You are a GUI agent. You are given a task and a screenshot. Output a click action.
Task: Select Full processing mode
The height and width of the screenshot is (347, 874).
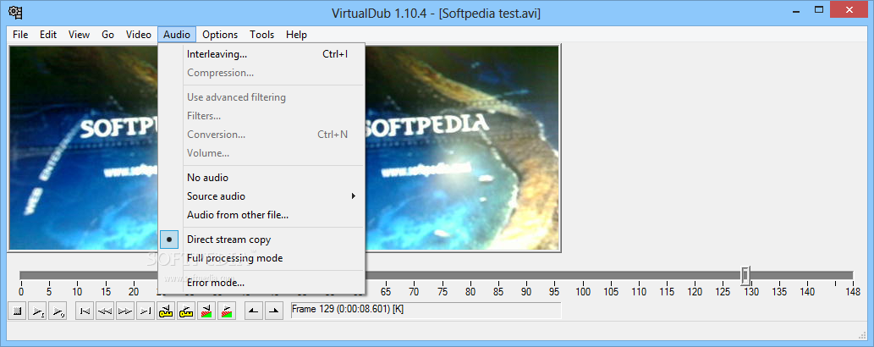coord(262,258)
